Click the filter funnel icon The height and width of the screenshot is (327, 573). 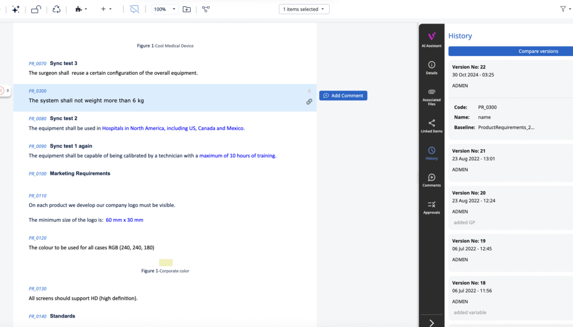[563, 9]
